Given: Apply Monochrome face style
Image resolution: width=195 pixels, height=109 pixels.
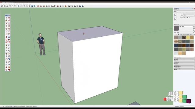Looking at the screenshot, I should 35,6.
